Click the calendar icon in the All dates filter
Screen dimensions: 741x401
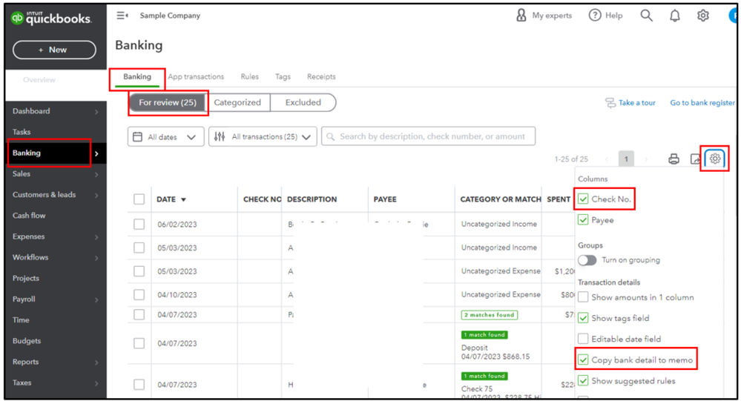click(137, 137)
